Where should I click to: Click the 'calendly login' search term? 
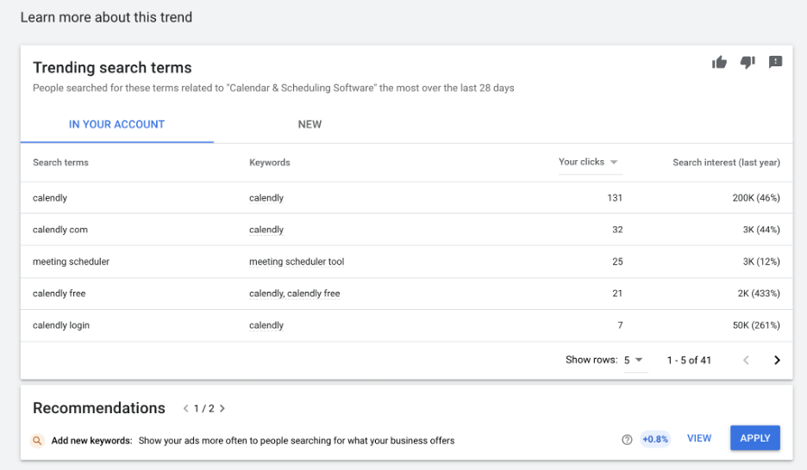[61, 325]
